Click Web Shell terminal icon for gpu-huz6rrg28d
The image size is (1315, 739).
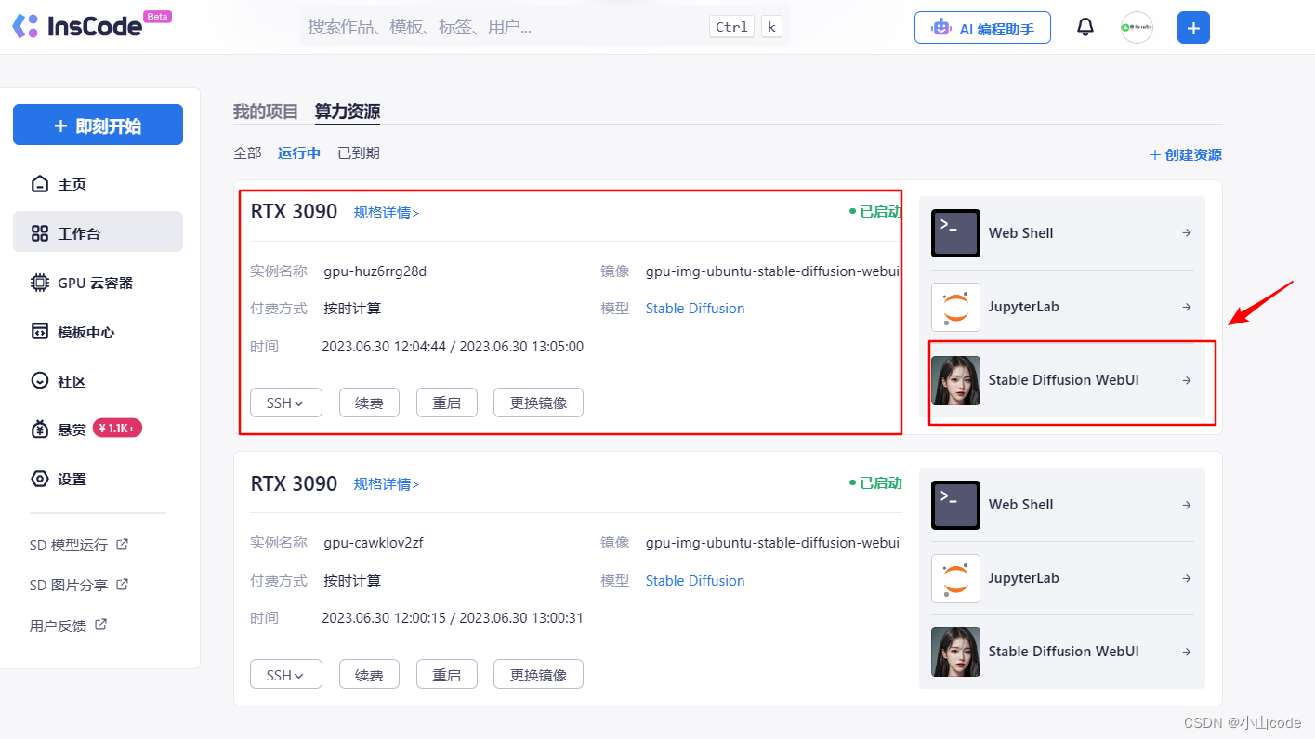[955, 233]
